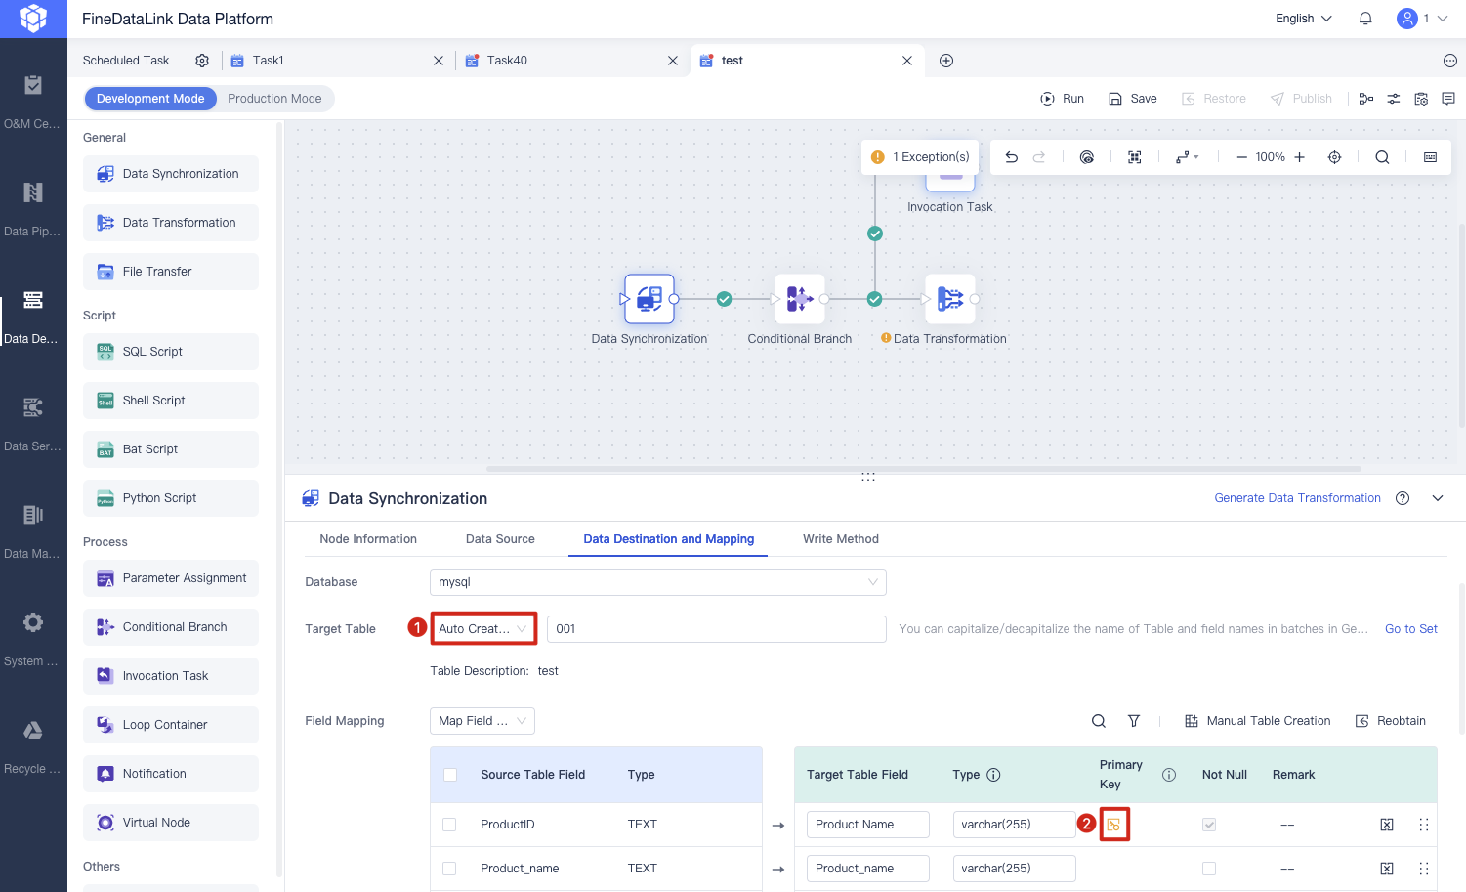Switch to Development Mode

[150, 99]
